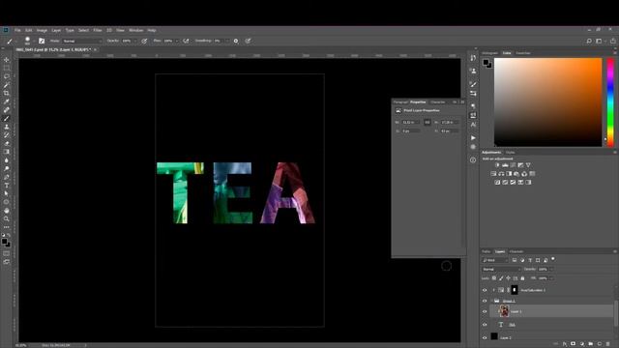Add a layer style with the fx icon
Screen dimensions: 619x348
[x=565, y=344]
